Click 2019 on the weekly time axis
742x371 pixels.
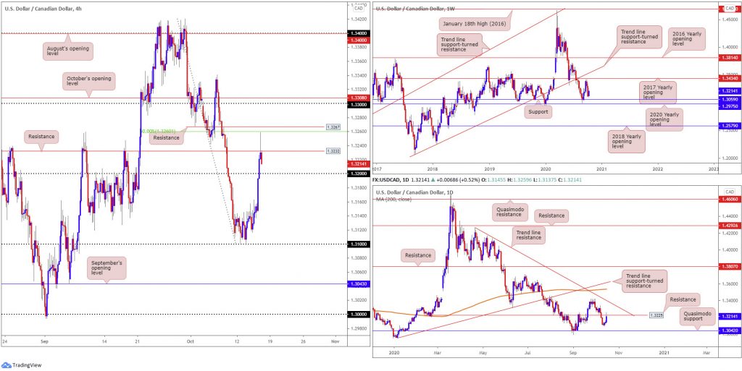point(489,168)
